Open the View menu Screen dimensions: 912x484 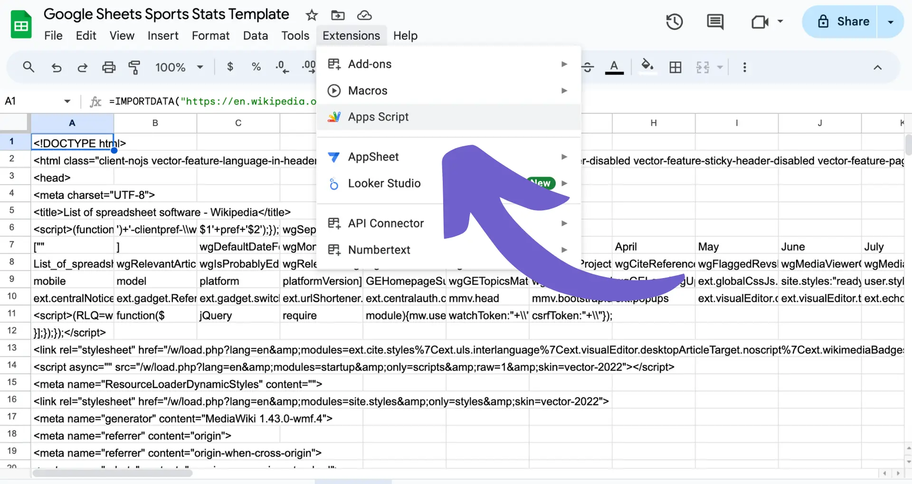tap(122, 36)
